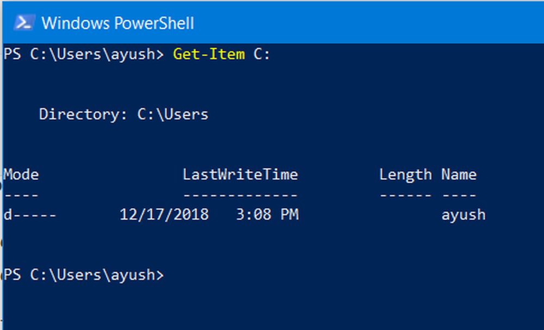544x330 pixels.
Task: Click the LastWriteTime column header
Action: coord(240,175)
